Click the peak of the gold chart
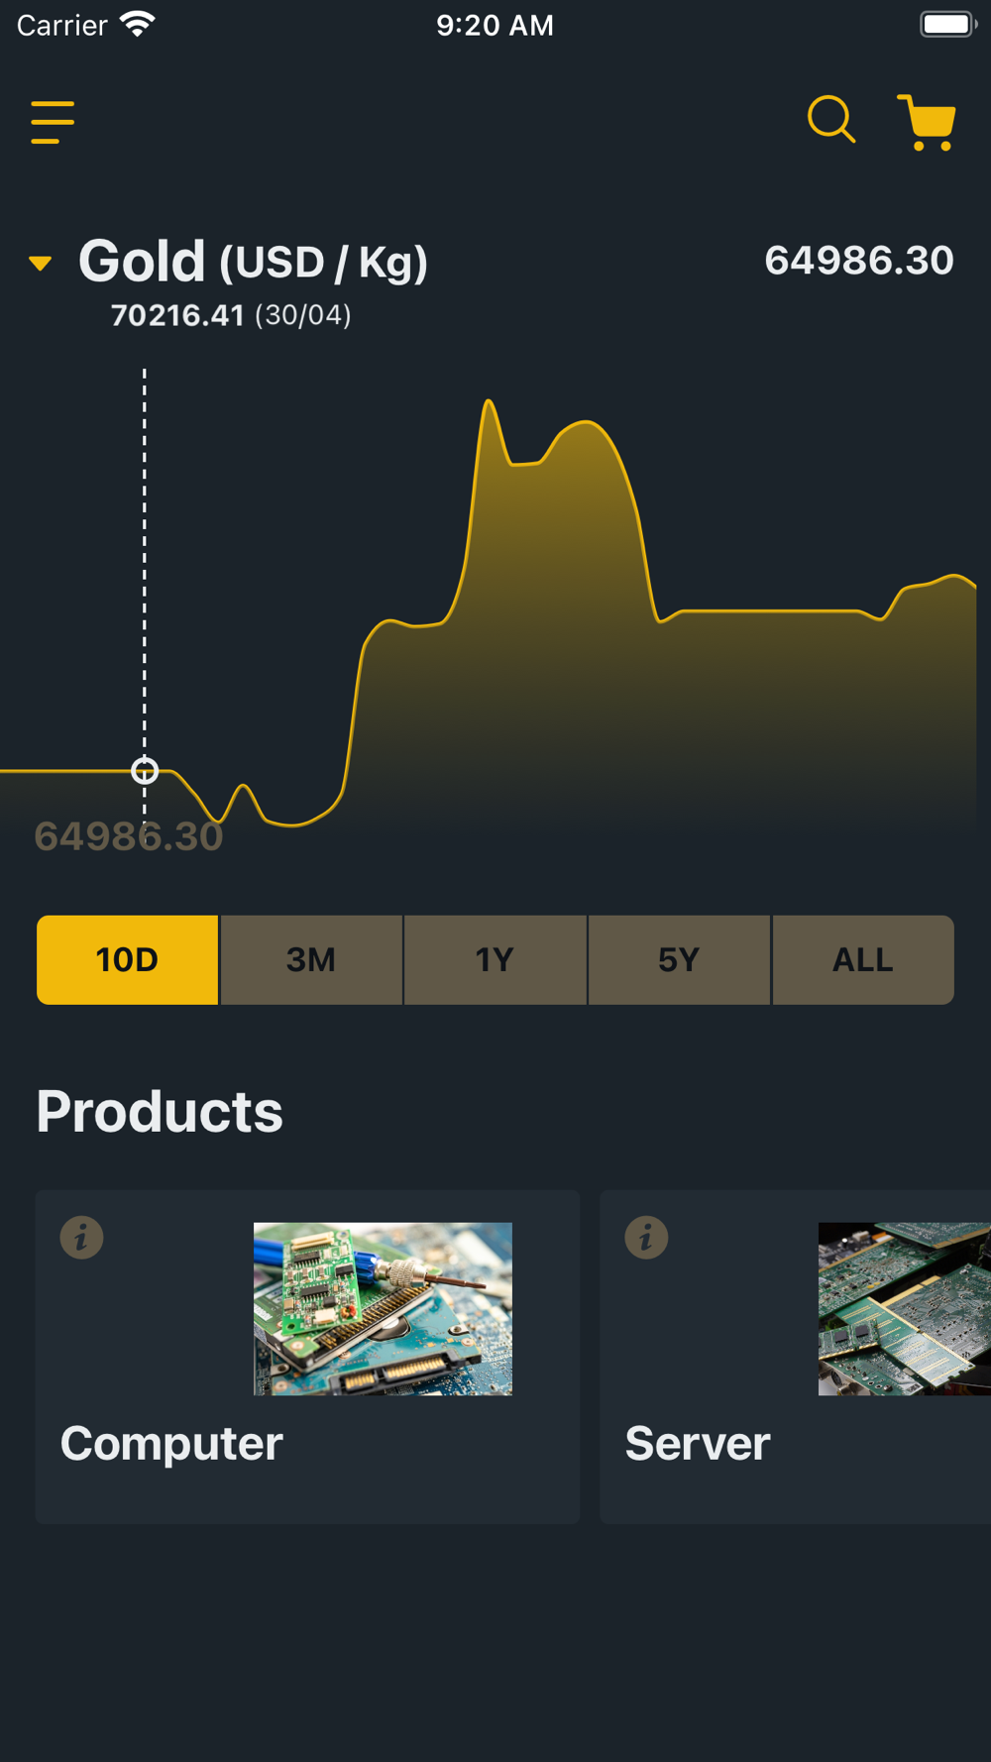This screenshot has width=991, height=1762. (489, 402)
